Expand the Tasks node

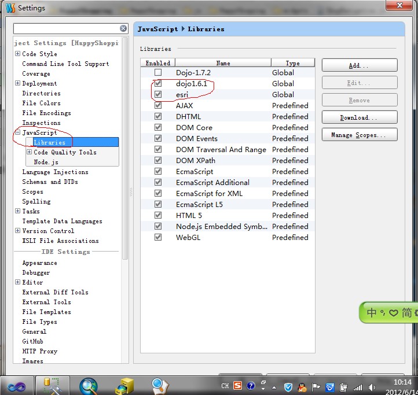pyautogui.click(x=17, y=211)
